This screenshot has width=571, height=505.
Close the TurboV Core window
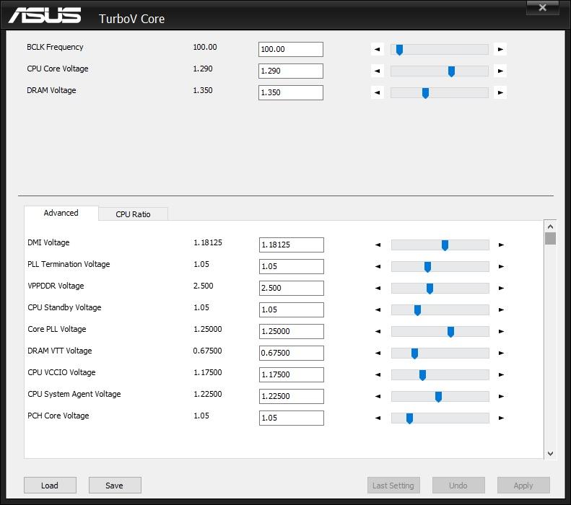coord(542,8)
